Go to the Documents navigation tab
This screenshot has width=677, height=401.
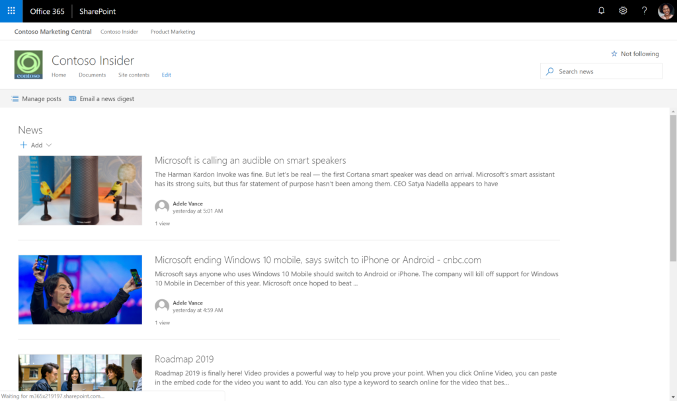[x=92, y=75]
